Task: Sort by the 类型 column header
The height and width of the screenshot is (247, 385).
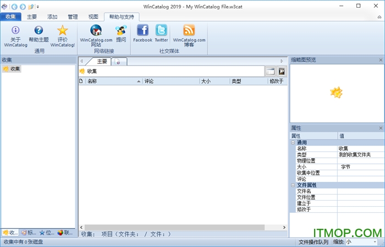Action: tap(249, 81)
